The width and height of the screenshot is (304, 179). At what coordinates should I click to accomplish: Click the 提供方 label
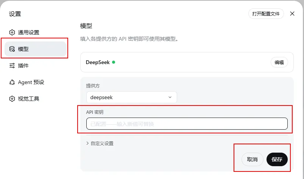tap(93, 86)
